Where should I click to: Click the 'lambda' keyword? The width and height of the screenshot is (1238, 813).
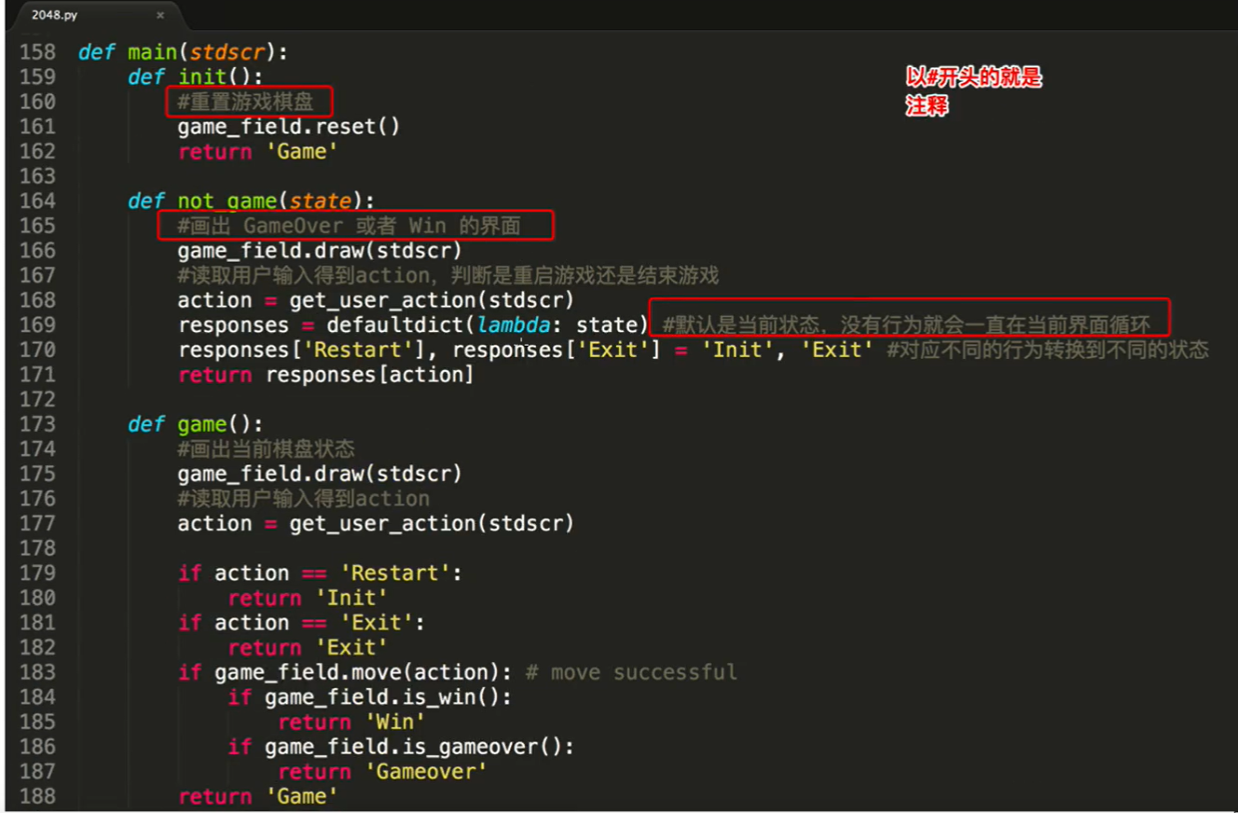coord(512,324)
